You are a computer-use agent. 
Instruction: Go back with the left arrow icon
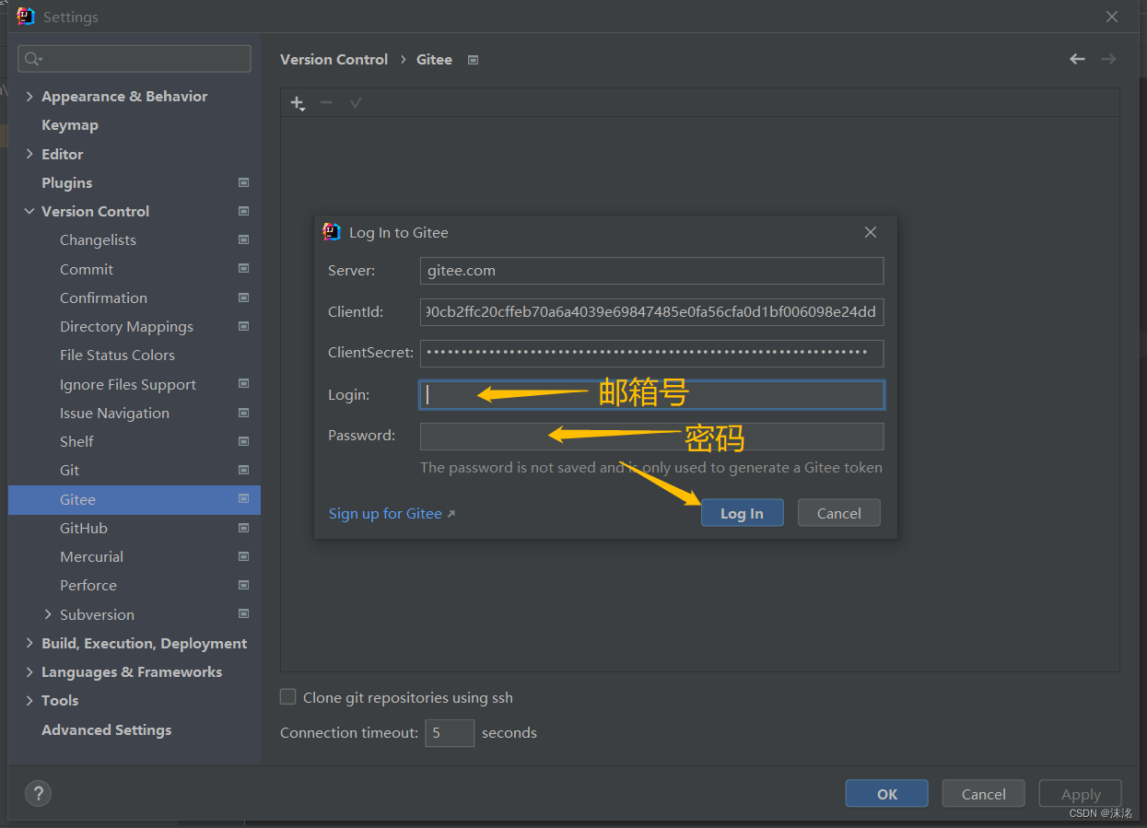pos(1077,59)
